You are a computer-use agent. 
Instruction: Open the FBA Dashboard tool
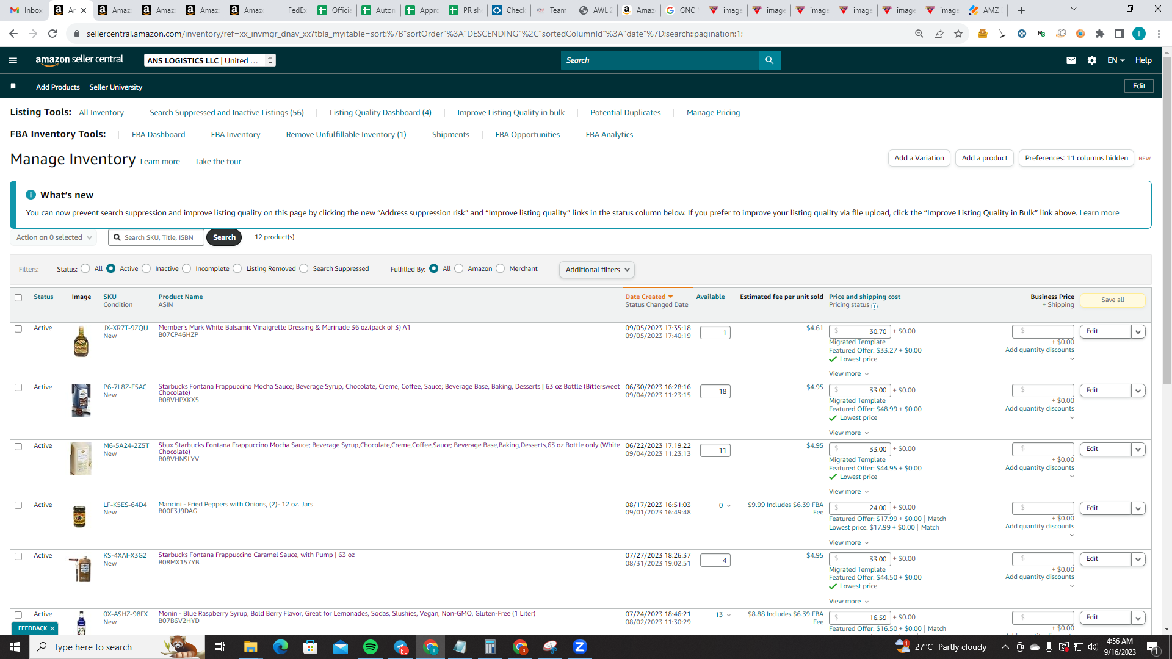(158, 135)
